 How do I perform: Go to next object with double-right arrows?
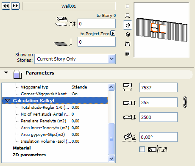[15, 6]
